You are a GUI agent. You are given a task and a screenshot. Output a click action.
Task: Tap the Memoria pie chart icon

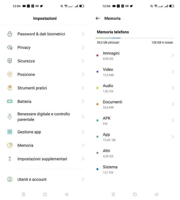point(10,145)
